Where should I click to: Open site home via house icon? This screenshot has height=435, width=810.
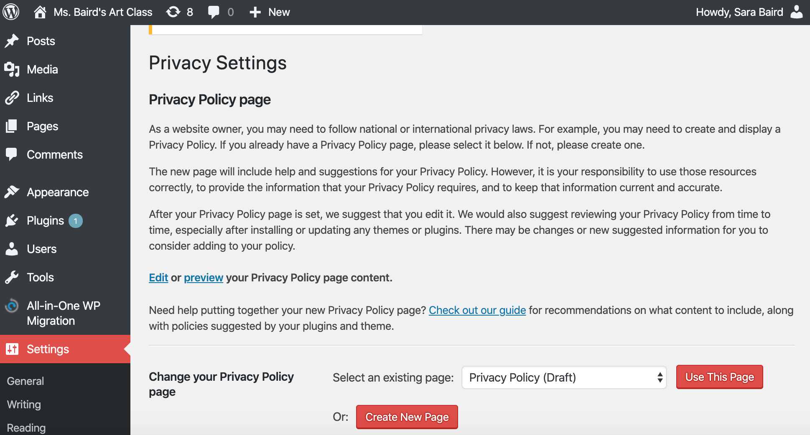click(x=40, y=12)
